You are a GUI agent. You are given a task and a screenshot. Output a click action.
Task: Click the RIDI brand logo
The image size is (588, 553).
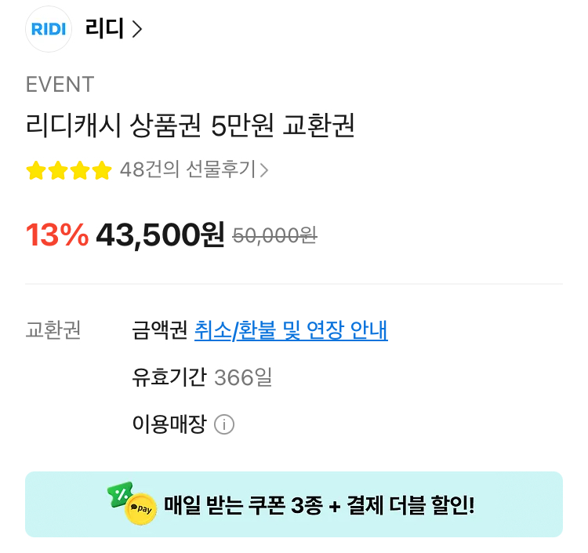[49, 30]
